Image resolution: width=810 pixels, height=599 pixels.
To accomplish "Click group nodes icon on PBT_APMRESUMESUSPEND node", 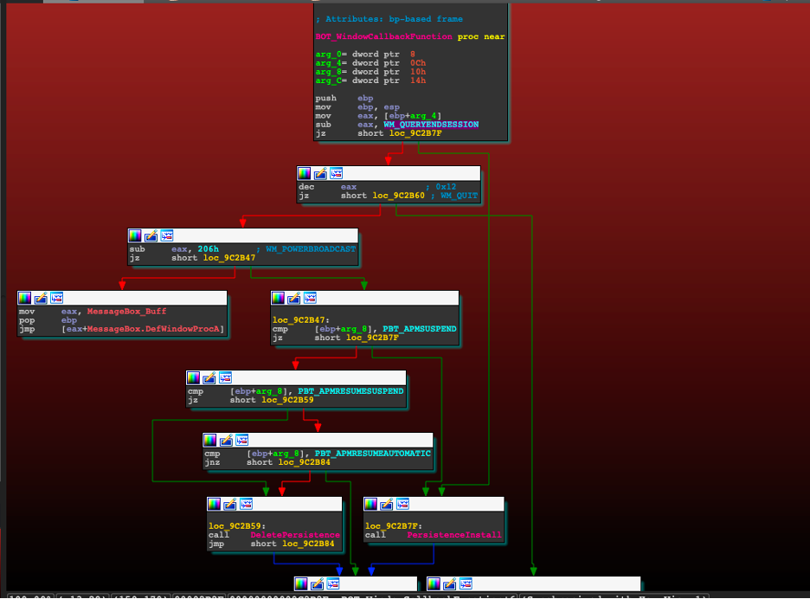I will click(225, 378).
